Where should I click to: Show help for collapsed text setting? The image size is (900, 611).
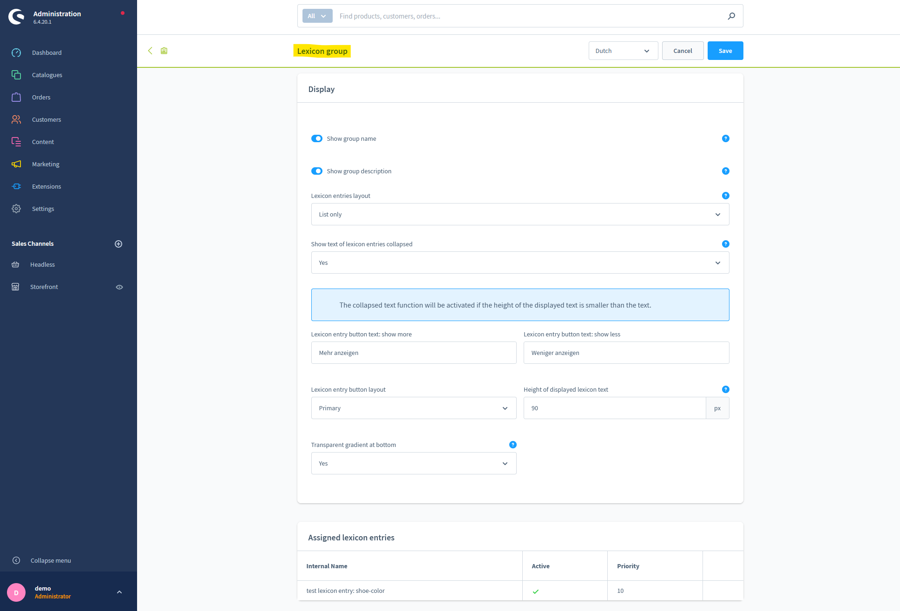[x=726, y=244]
